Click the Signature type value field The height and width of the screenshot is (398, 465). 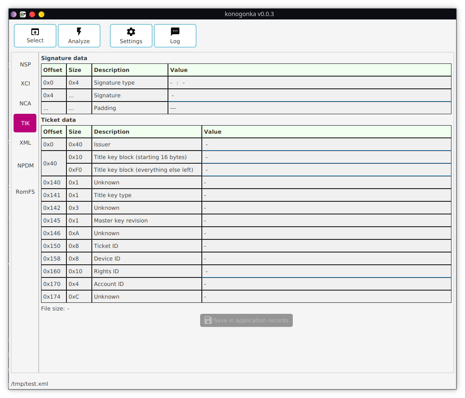pos(309,82)
